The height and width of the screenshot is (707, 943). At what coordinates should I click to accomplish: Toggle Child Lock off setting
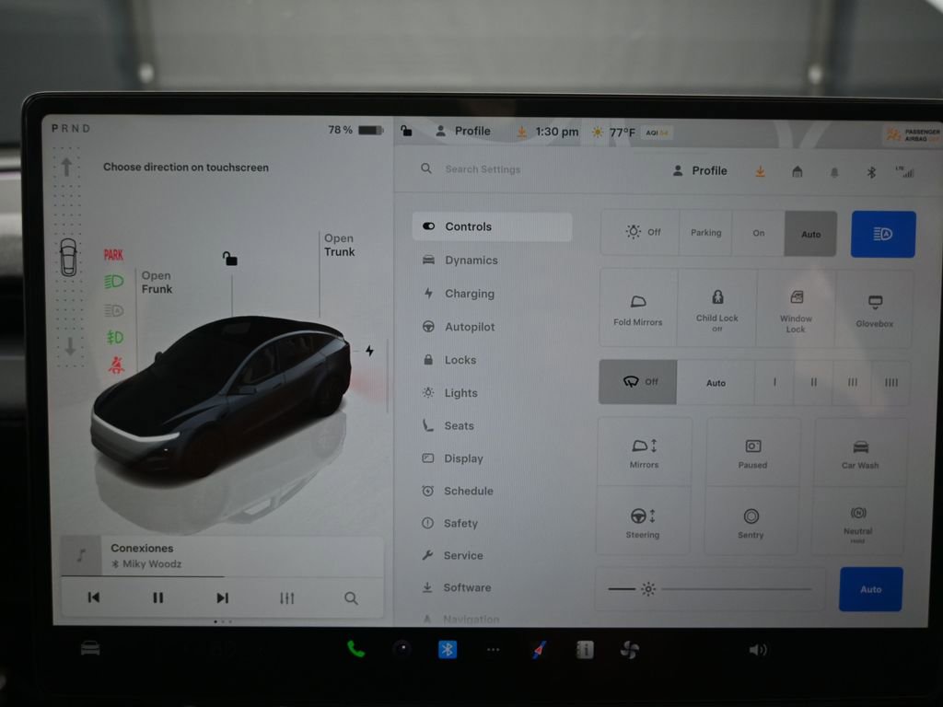(x=717, y=307)
